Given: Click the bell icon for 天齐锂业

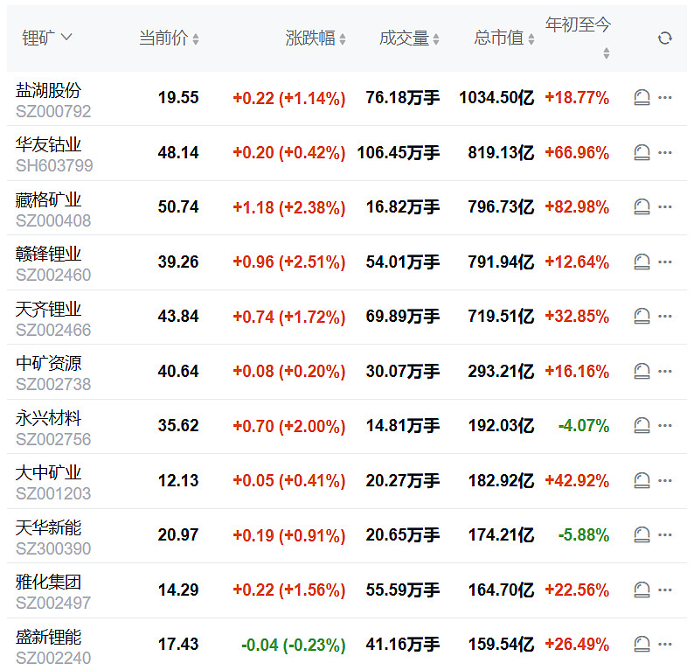Looking at the screenshot, I should coord(642,316).
